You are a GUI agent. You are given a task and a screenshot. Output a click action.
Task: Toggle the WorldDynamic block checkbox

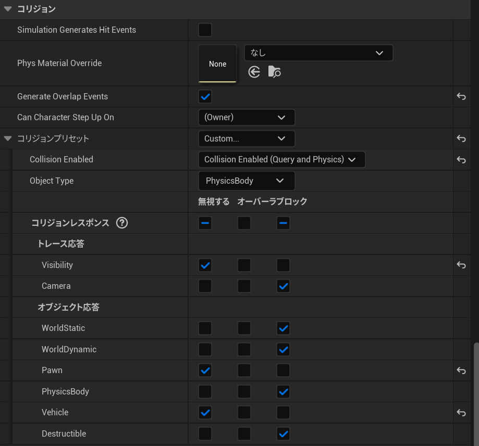coord(283,350)
